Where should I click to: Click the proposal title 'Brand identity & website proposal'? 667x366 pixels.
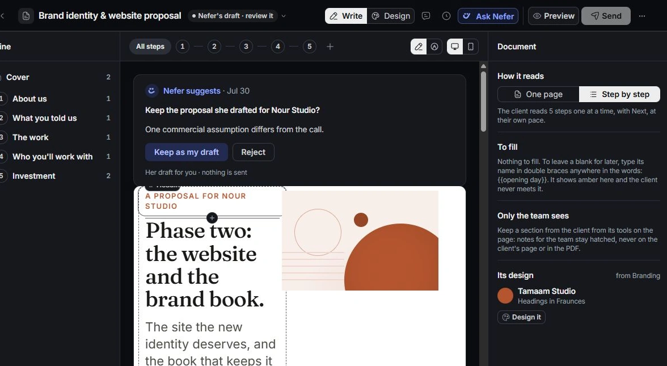[x=110, y=16]
